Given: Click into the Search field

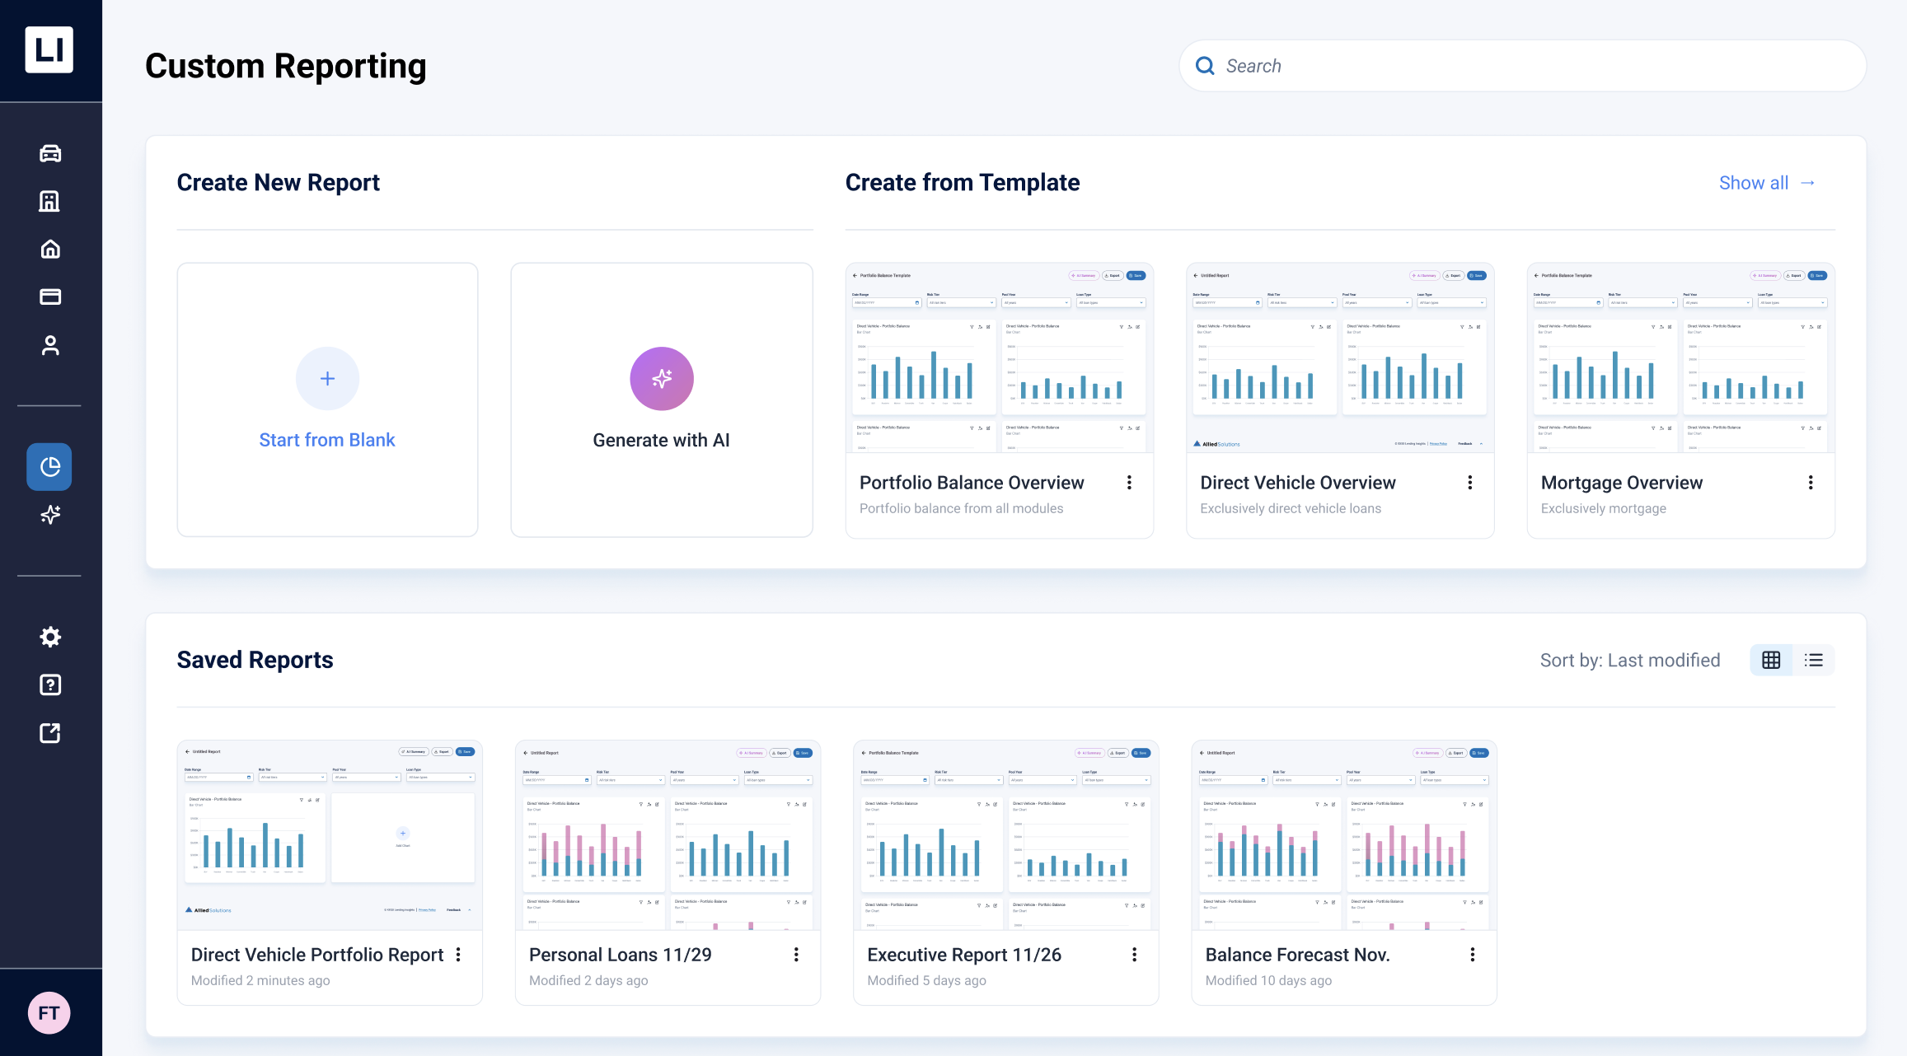Looking at the screenshot, I should point(1522,66).
